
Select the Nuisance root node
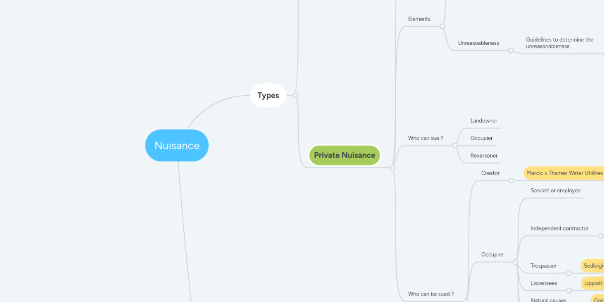[177, 145]
